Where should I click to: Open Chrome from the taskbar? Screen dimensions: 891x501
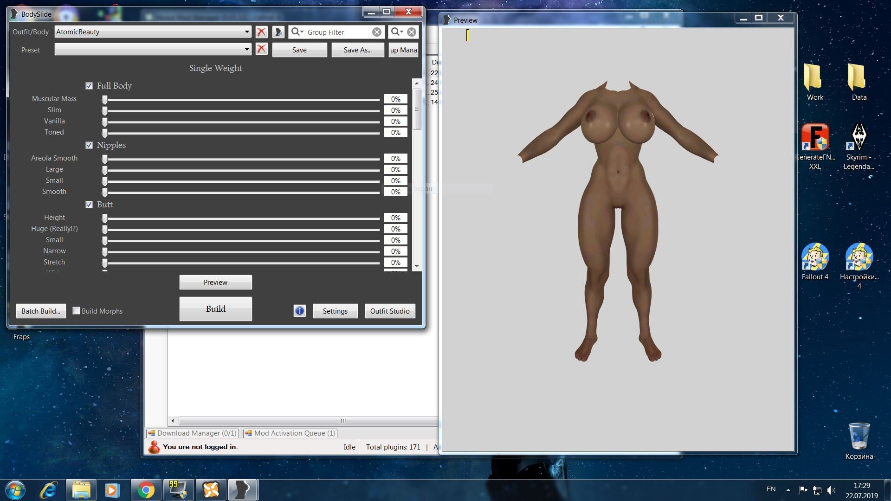(x=146, y=490)
